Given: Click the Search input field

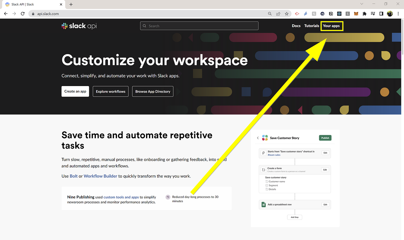Looking at the screenshot, I should click(x=199, y=26).
